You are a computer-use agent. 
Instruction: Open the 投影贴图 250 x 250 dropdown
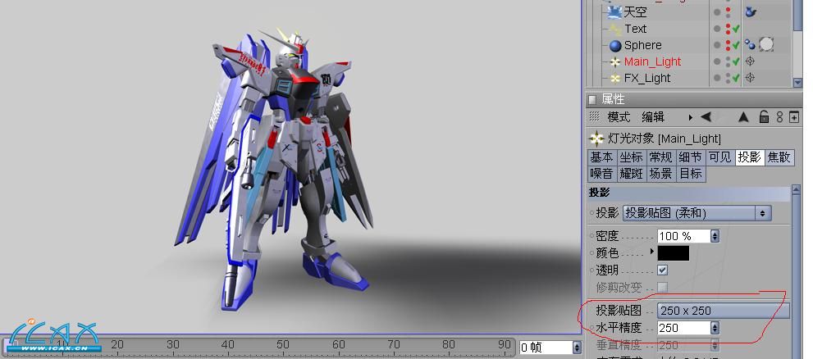point(724,311)
